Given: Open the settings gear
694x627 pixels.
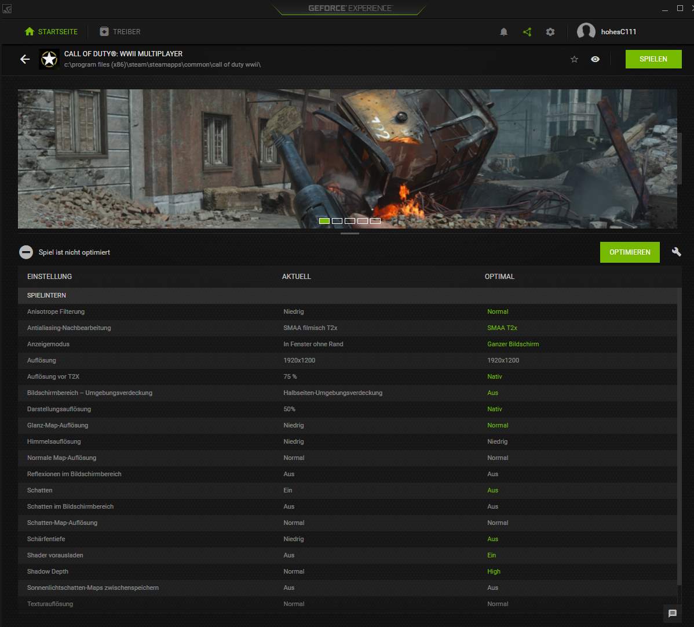Looking at the screenshot, I should [x=550, y=32].
